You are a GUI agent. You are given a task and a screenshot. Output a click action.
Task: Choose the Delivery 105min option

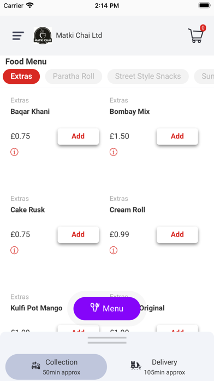click(158, 367)
